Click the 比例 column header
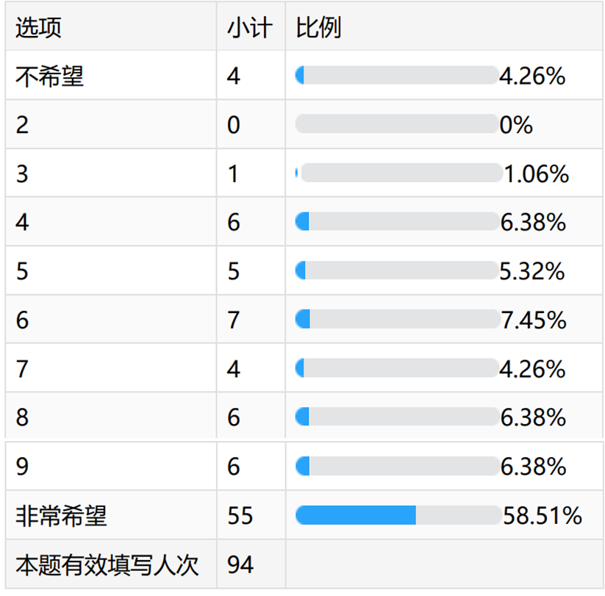 click(x=318, y=27)
